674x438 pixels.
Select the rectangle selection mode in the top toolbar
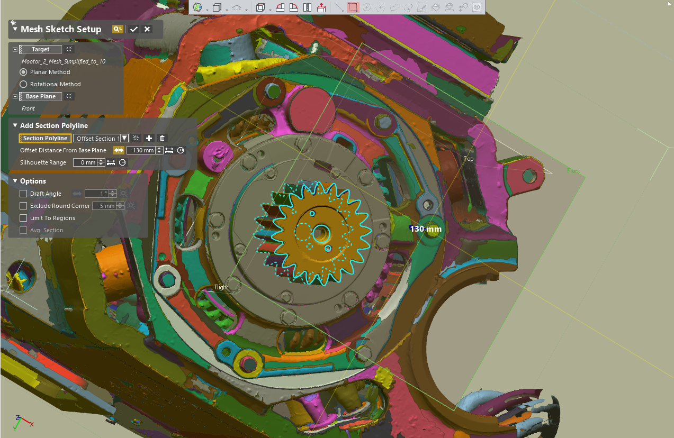pos(353,7)
